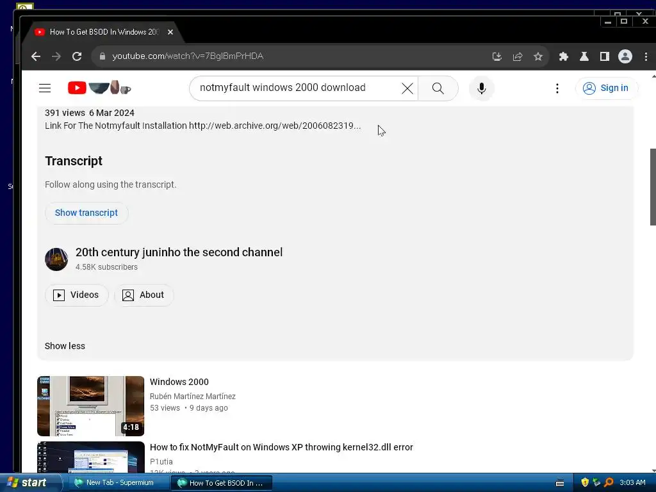Click the '391 views 6 Mar 2024' text

pyautogui.click(x=90, y=113)
